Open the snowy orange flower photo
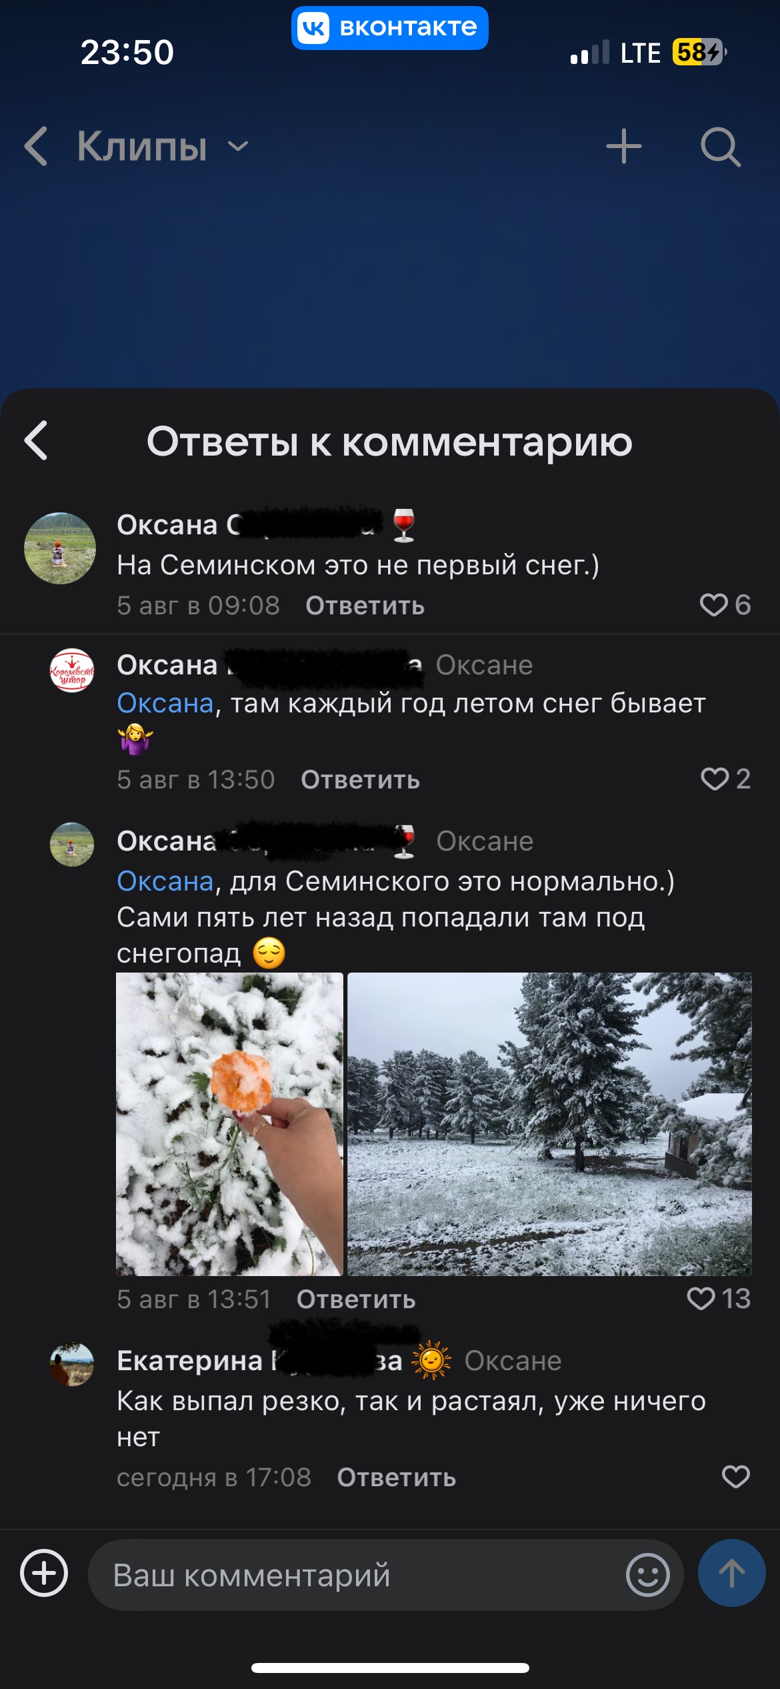Viewport: 780px width, 1689px height. 229,1124
